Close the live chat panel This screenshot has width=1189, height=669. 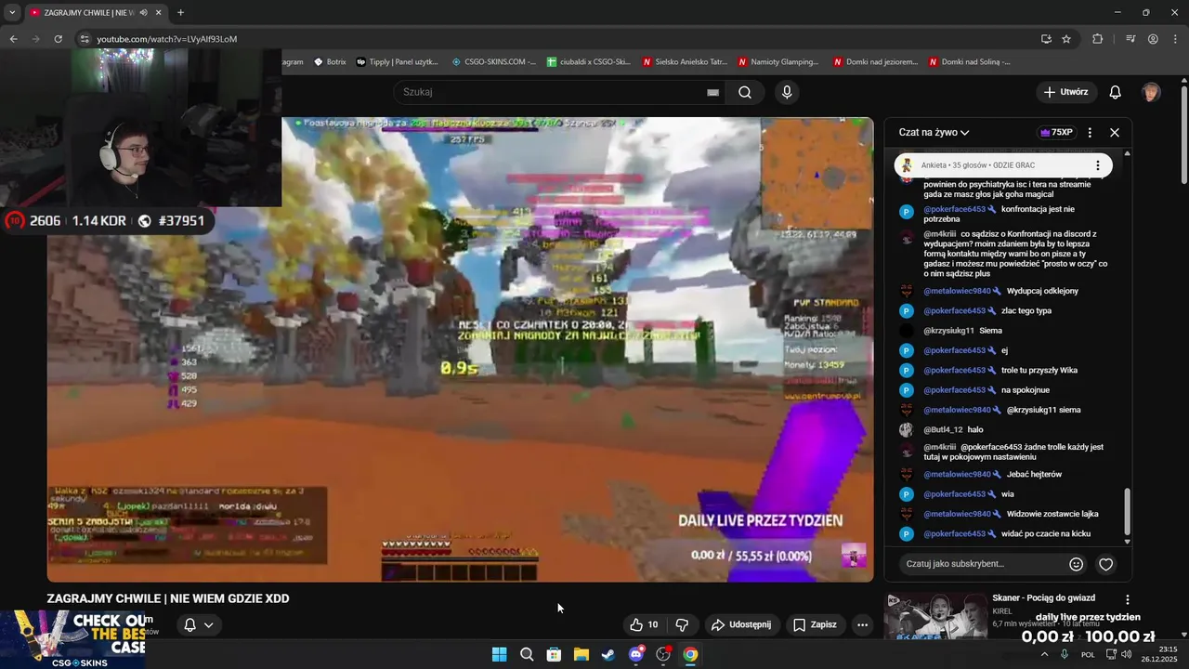pos(1115,132)
